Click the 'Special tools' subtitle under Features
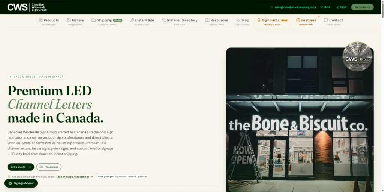 coord(306,25)
